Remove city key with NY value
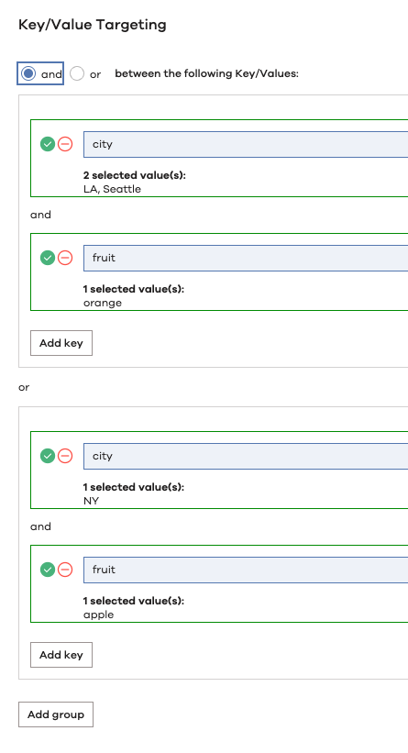This screenshot has height=753, width=408. pos(65,456)
